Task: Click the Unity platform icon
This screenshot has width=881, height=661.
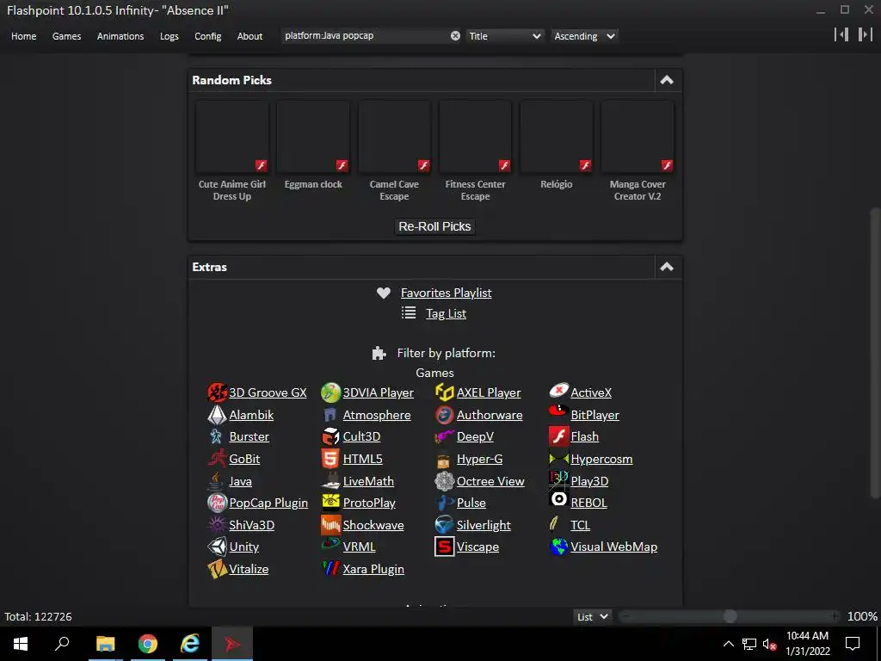Action: pyautogui.click(x=217, y=547)
